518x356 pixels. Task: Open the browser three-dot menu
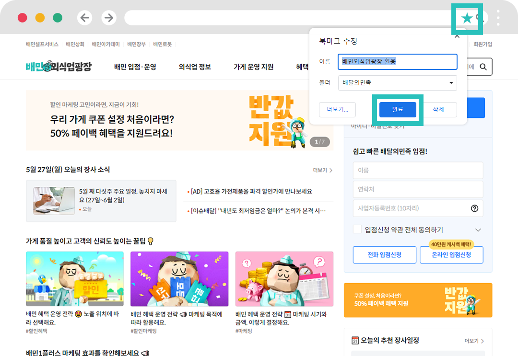pyautogui.click(x=498, y=18)
